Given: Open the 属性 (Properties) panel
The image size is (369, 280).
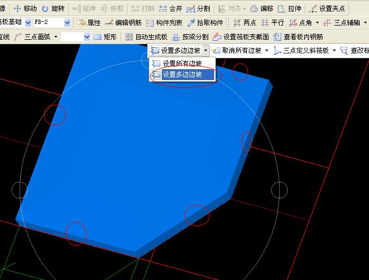Looking at the screenshot, I should [89, 22].
